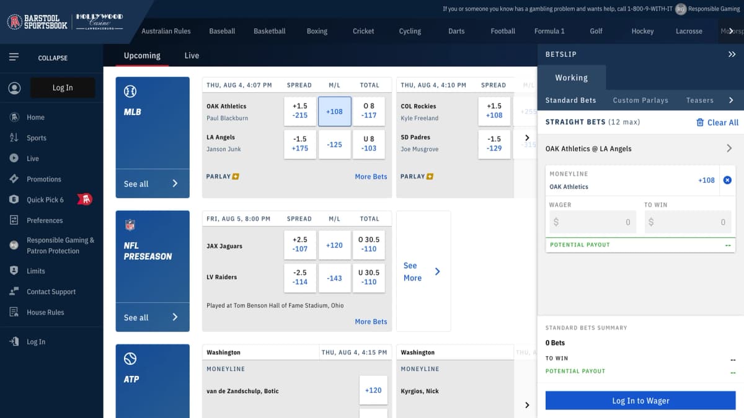Open NFL Preseason See all arrow
Screen dimensions: 744x418
(175, 317)
